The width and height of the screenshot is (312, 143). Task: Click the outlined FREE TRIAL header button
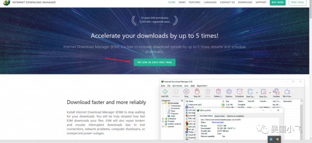pos(297,2)
